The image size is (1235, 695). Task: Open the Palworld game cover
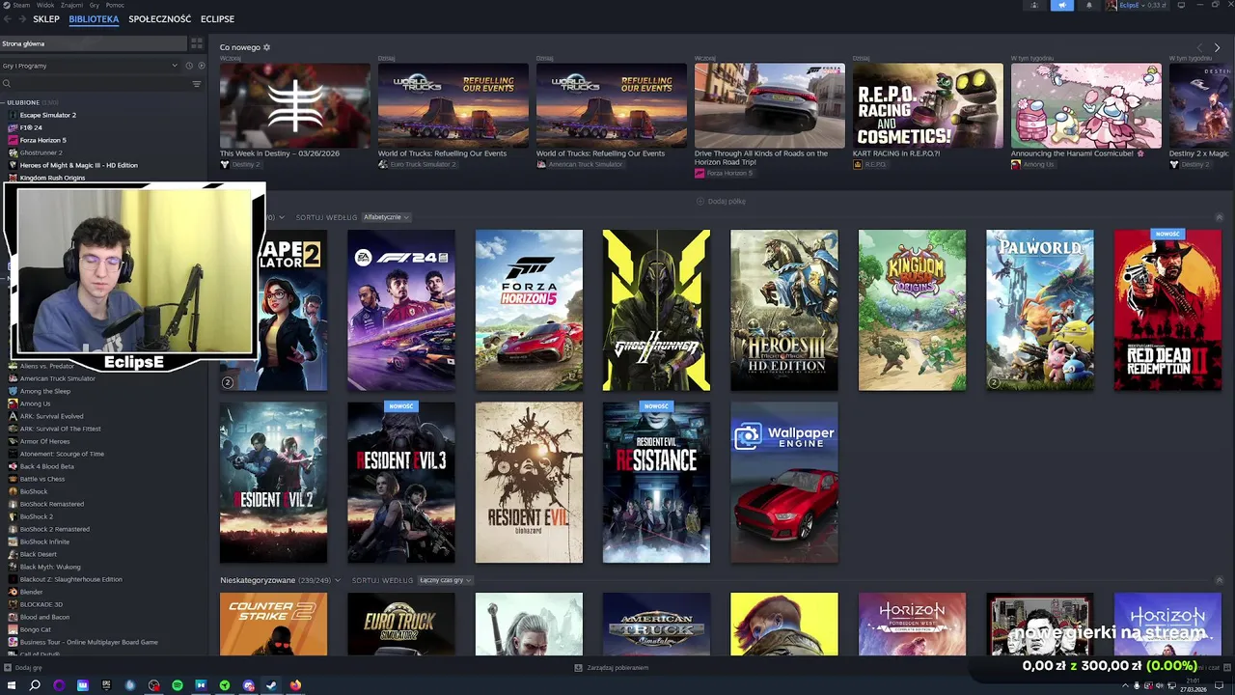tap(1040, 310)
